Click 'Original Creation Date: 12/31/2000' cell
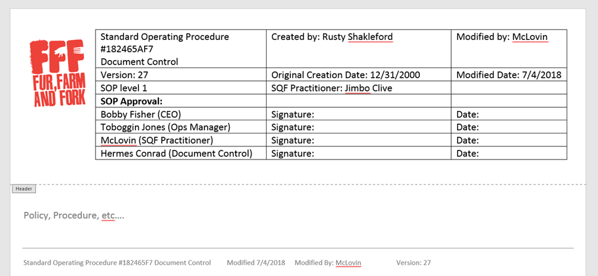 point(358,75)
